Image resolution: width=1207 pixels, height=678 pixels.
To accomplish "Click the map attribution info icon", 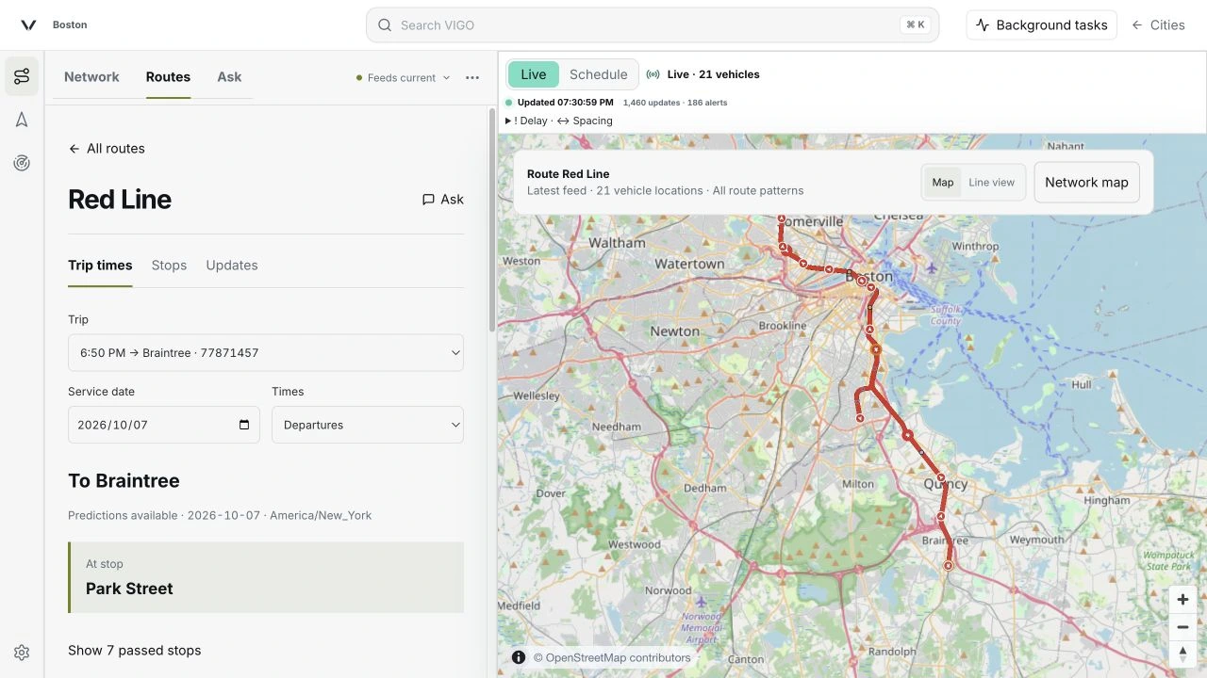I will click(x=519, y=657).
